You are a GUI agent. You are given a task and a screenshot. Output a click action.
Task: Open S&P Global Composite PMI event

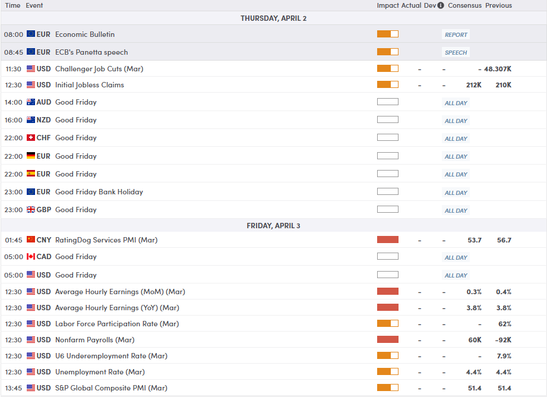[111, 388]
